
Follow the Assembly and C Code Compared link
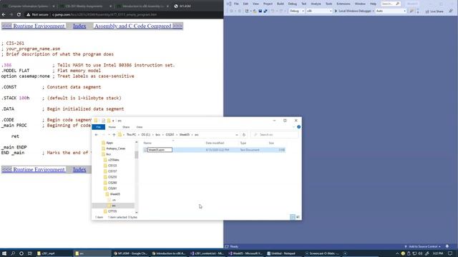click(x=133, y=26)
